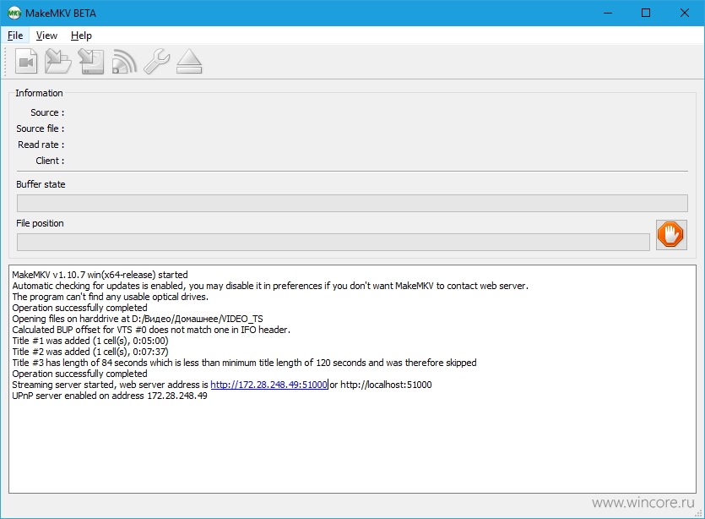Image resolution: width=705 pixels, height=519 pixels.
Task: Click the 'Title #1 was added' log line
Action: [90, 341]
